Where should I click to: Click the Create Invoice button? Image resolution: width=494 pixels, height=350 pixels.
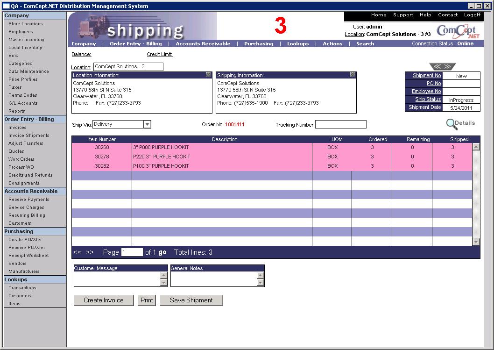click(104, 300)
